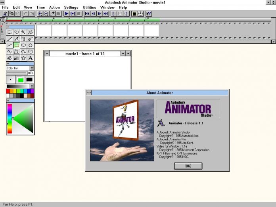Click the Zoom Out magnifier icon
This screenshot has width=276, height=207.
(46, 14)
